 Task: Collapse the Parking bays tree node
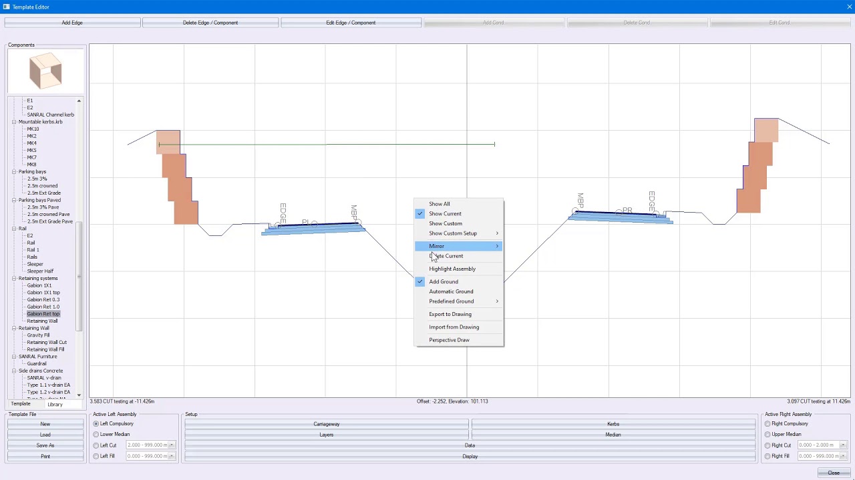pyautogui.click(x=14, y=172)
